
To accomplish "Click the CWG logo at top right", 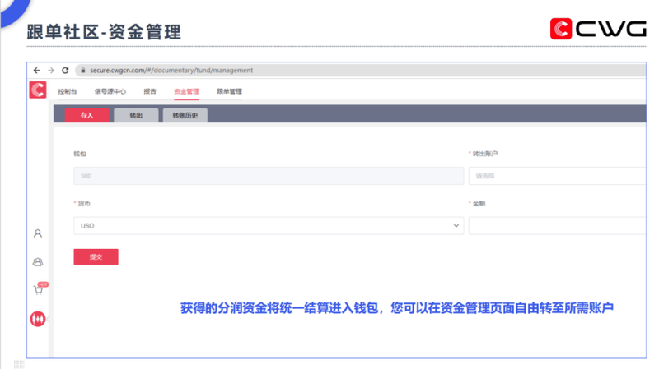I will pyautogui.click(x=599, y=29).
